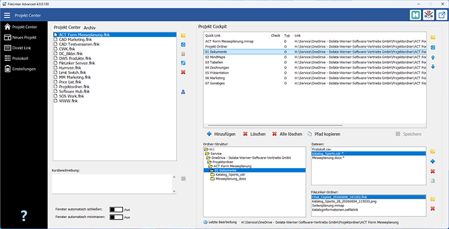Viewport: 449px width, 229px height.
Task: Click refresh icon beside project list
Action: (183, 45)
